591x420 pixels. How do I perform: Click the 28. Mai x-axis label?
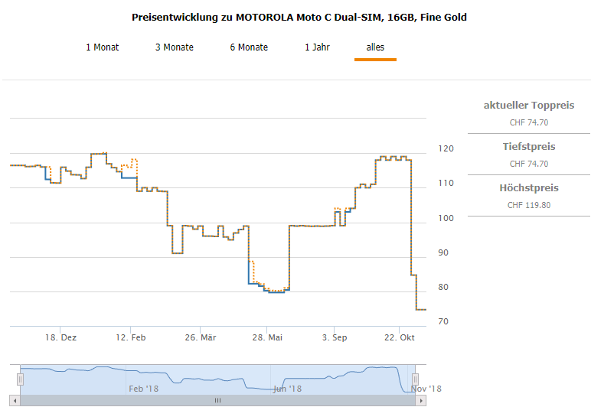[268, 337]
